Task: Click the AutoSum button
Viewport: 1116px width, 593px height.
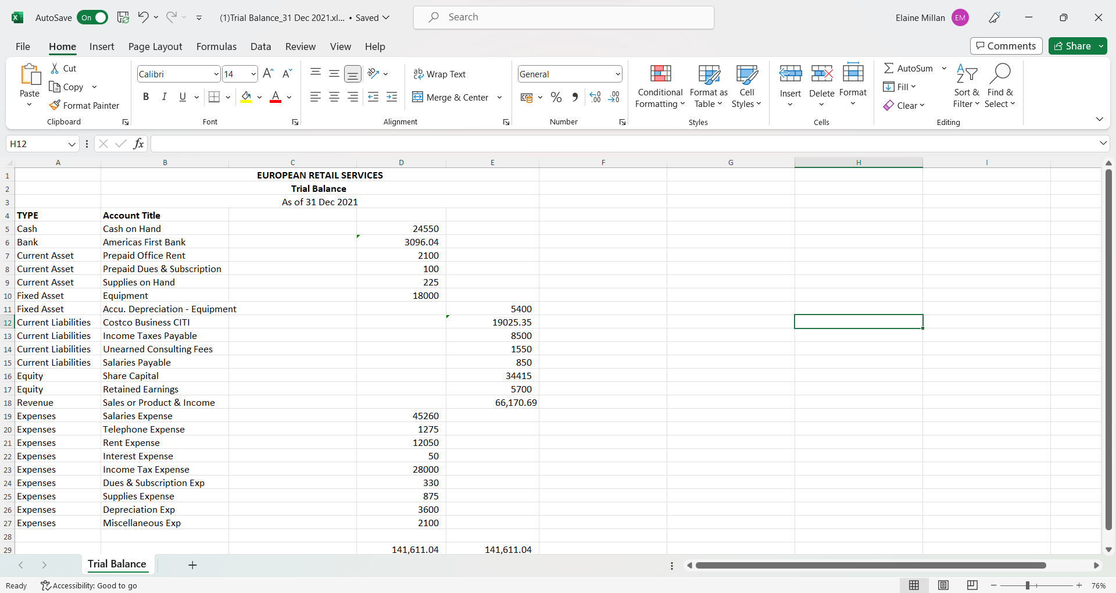Action: click(908, 68)
